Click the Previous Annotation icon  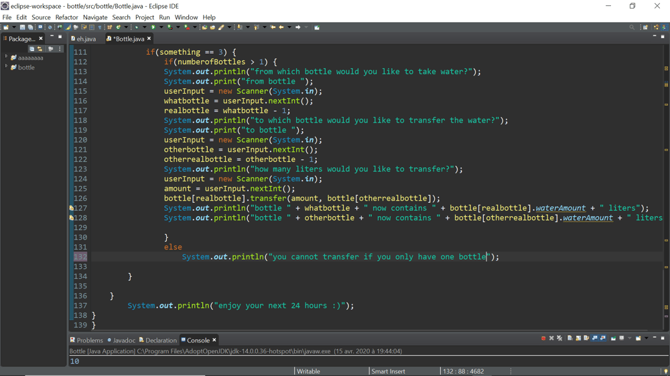(x=257, y=27)
